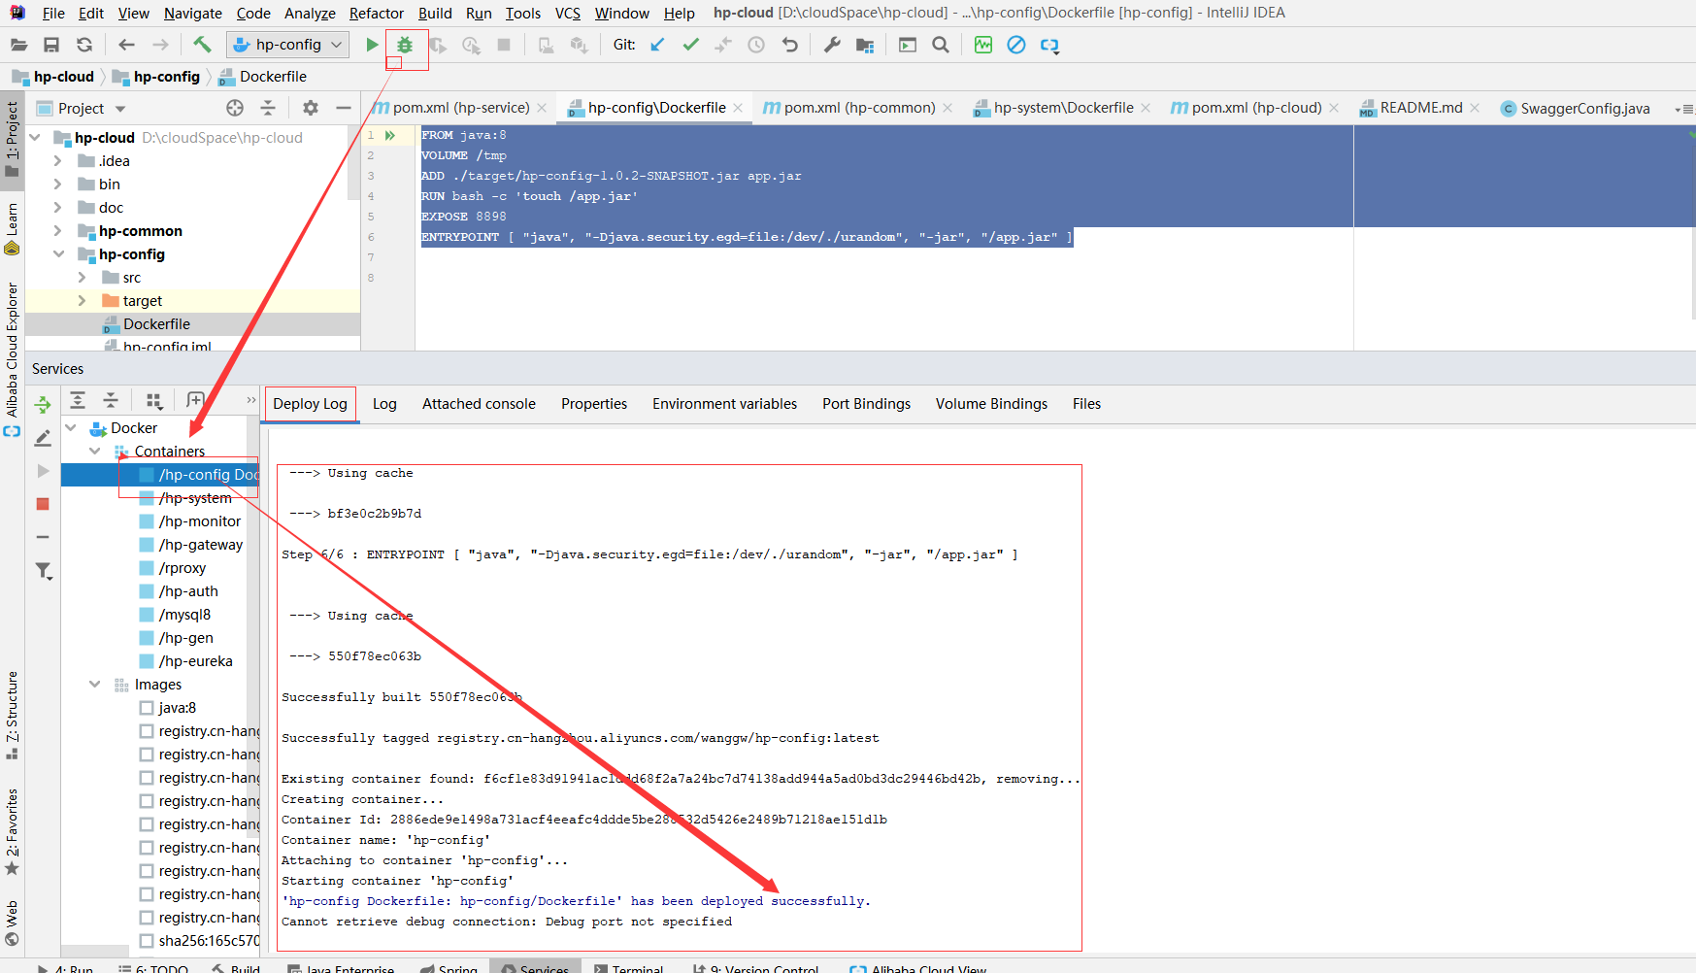Expand the target folder
The height and width of the screenshot is (973, 1696).
click(82, 300)
